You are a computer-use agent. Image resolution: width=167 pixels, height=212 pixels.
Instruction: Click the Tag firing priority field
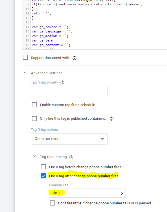69,91
